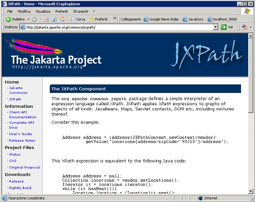Screen dimensions: 255x202
Task: Open the Modifica menu
Action: click(x=24, y=11)
